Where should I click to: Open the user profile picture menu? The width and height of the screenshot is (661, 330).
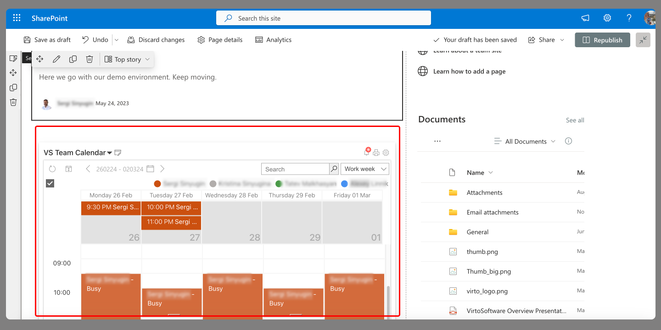[x=650, y=18]
